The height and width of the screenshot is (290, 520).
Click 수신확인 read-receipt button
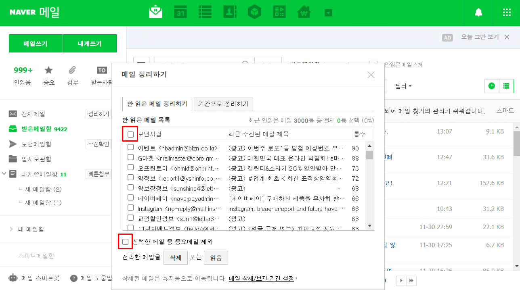(99, 144)
